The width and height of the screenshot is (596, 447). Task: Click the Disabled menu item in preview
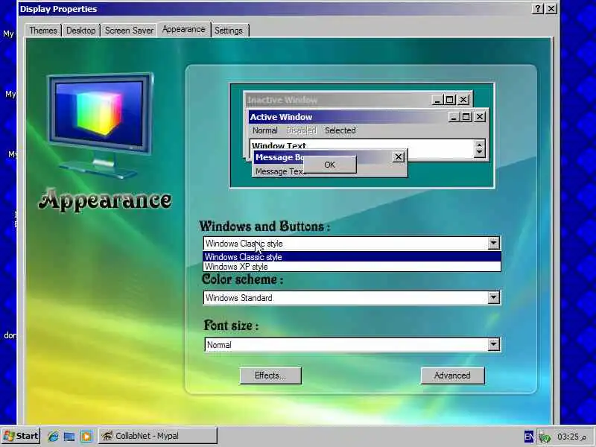coord(301,130)
